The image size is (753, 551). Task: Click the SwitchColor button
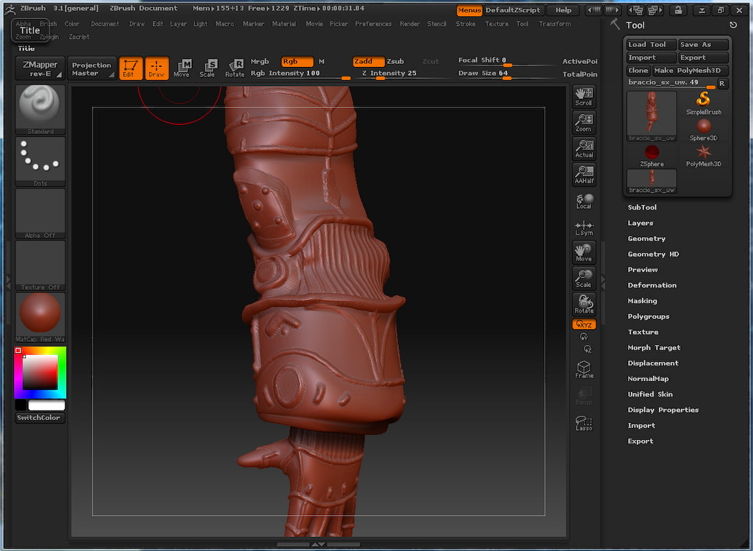tap(40, 418)
